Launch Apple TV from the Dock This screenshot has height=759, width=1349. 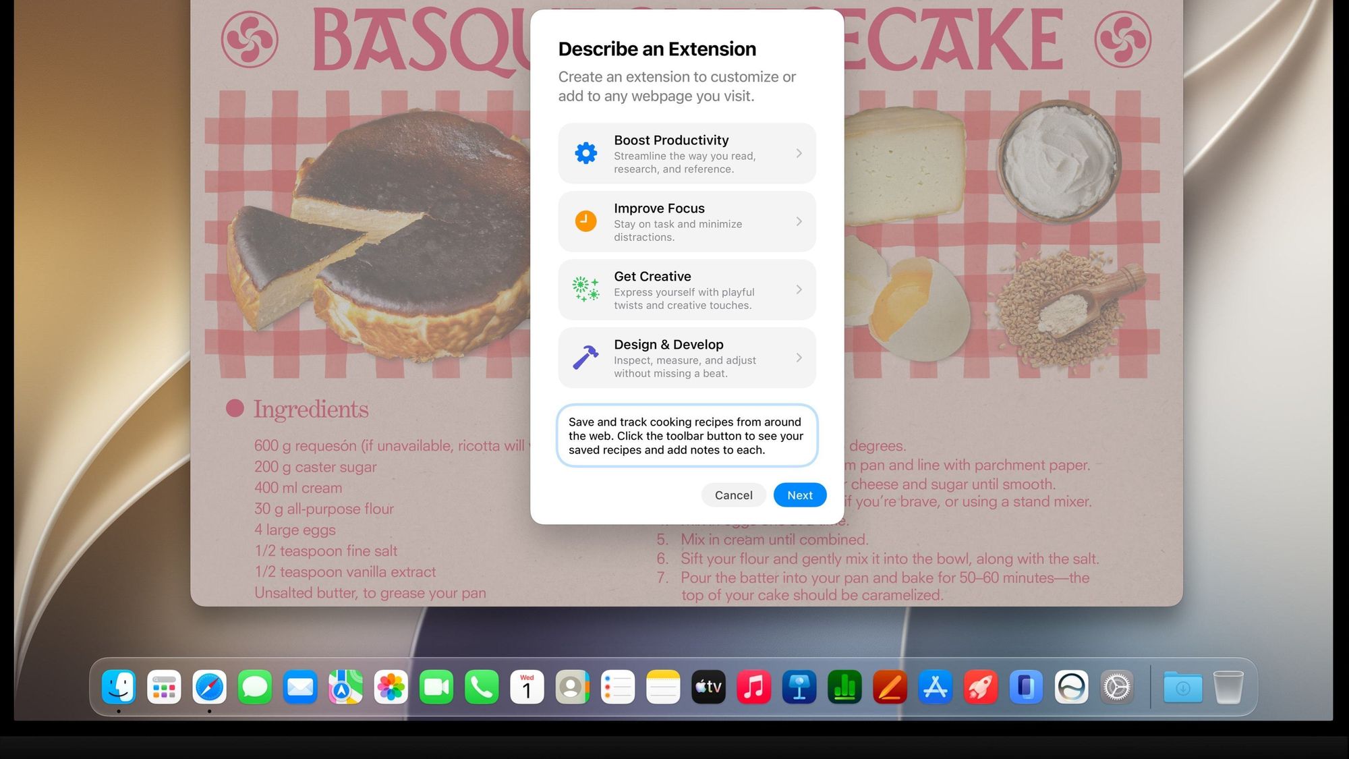tap(708, 687)
